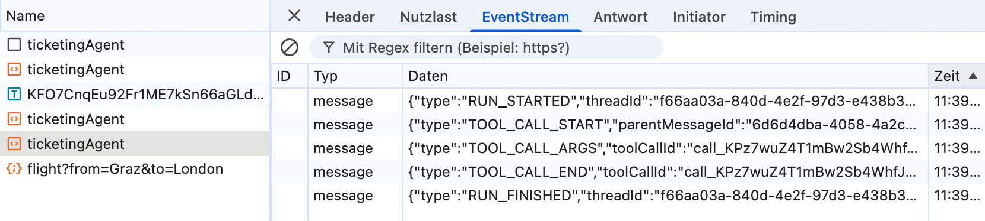
Task: Click the timestamp in the RUN_FINISHED row
Action: (957, 196)
